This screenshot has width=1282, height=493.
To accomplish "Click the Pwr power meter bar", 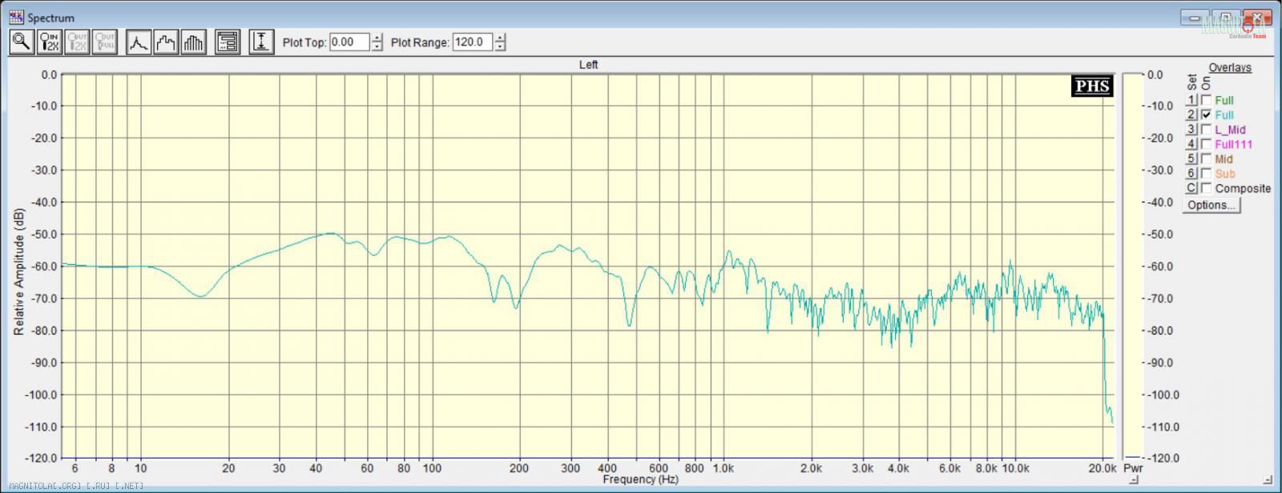I will (x=1132, y=266).
